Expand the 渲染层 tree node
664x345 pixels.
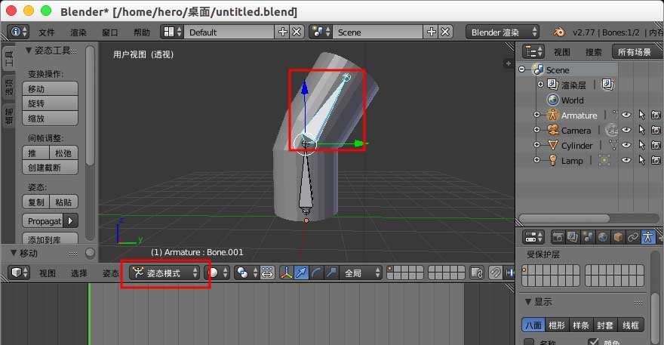540,85
